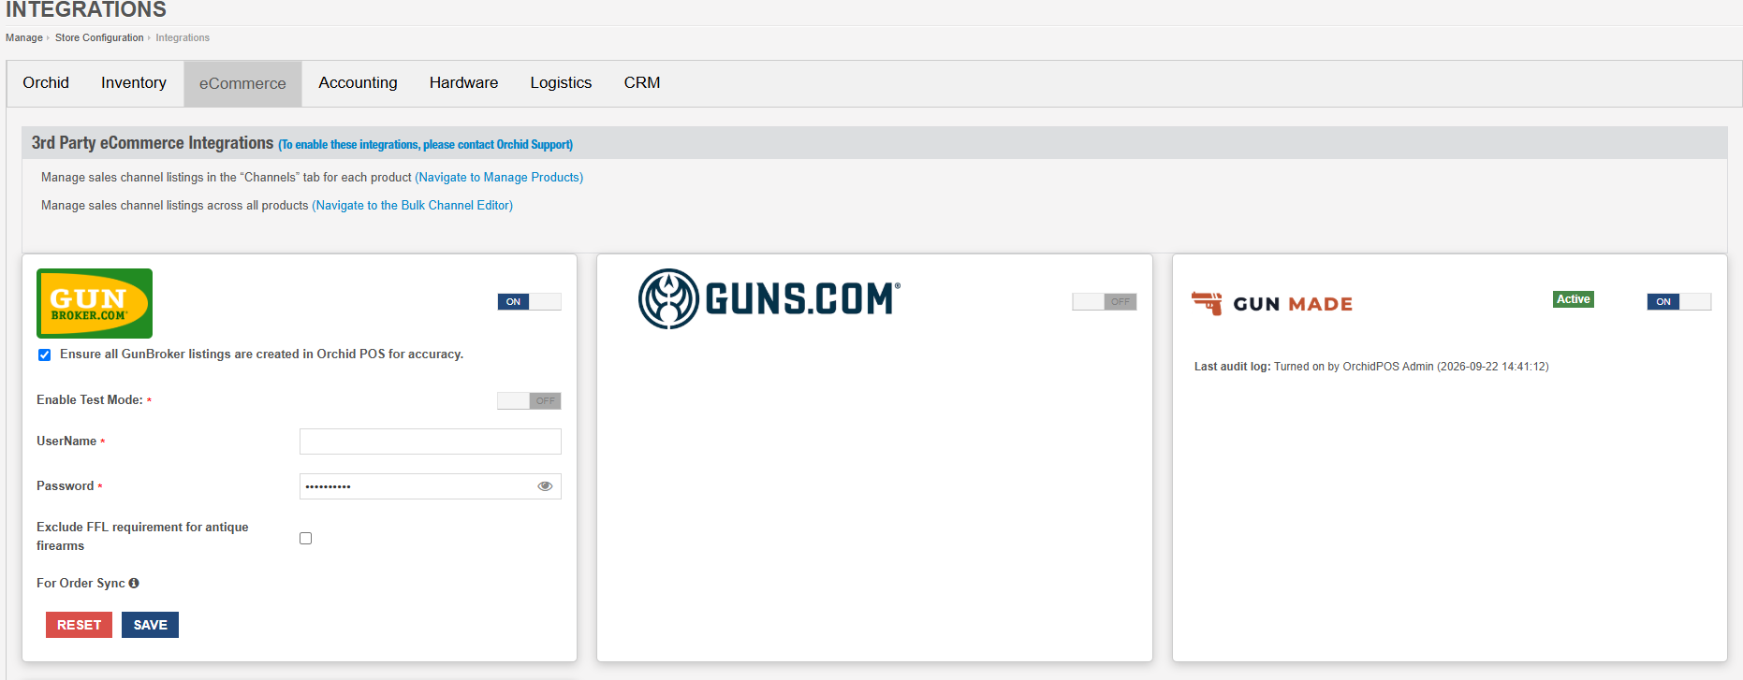Click the For Order Sync label
The image size is (1743, 680).
[x=81, y=583]
